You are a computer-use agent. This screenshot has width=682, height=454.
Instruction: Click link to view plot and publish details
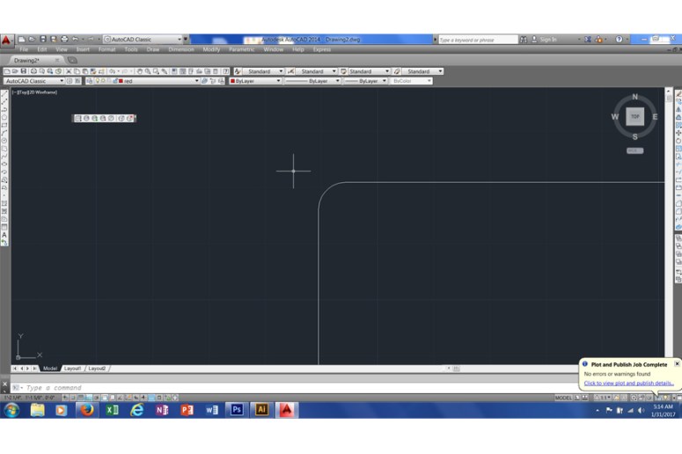628,383
